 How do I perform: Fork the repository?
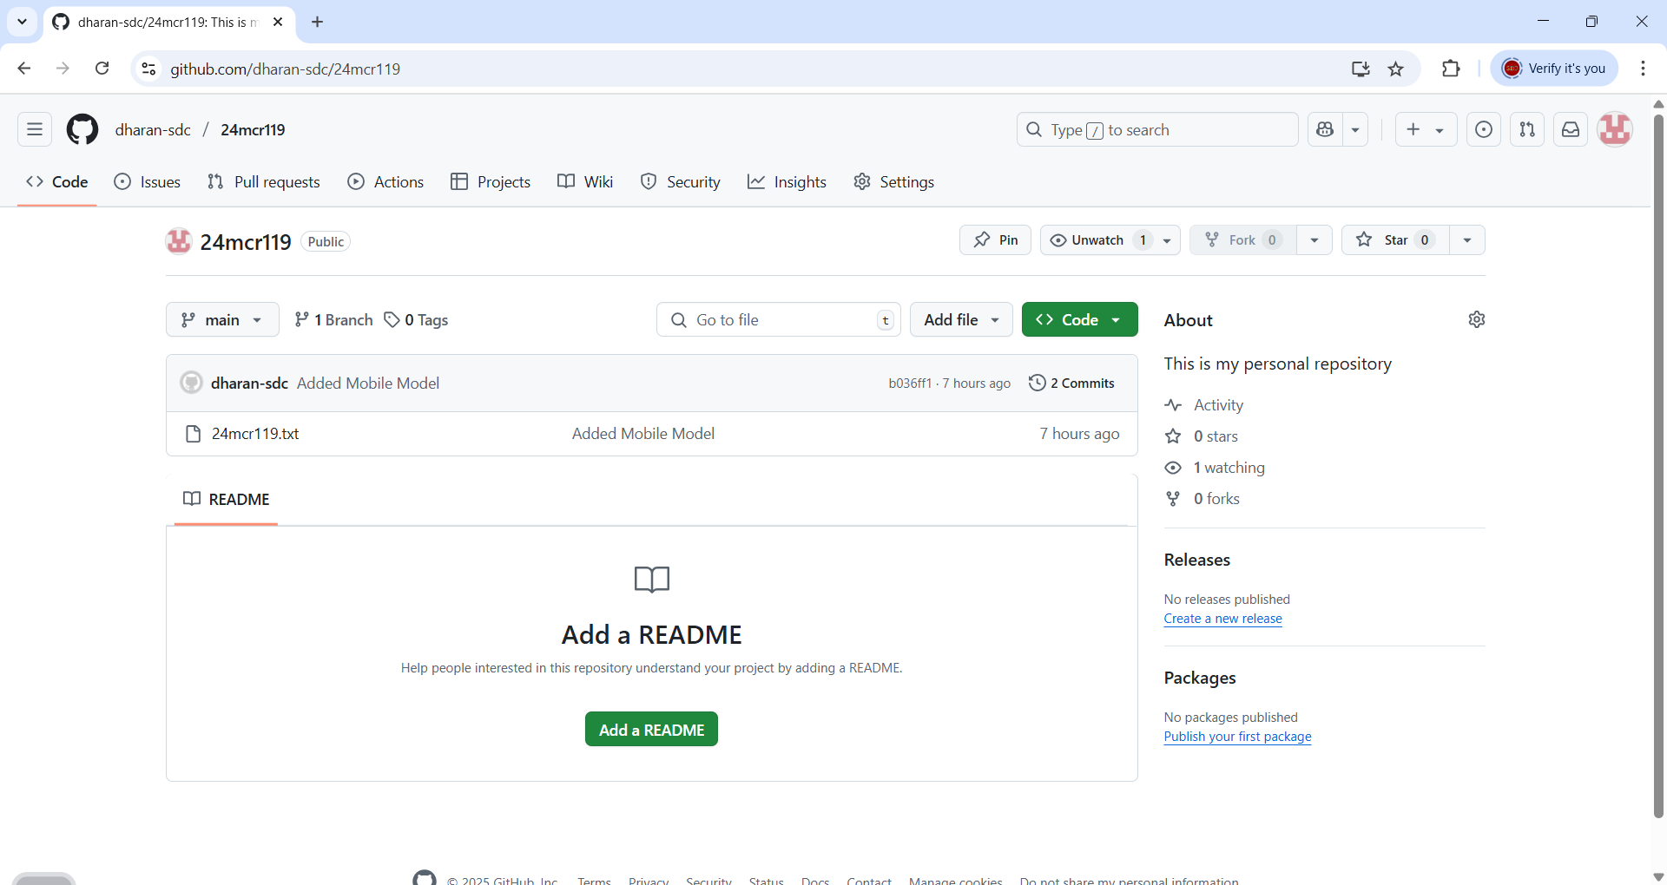pos(1242,240)
